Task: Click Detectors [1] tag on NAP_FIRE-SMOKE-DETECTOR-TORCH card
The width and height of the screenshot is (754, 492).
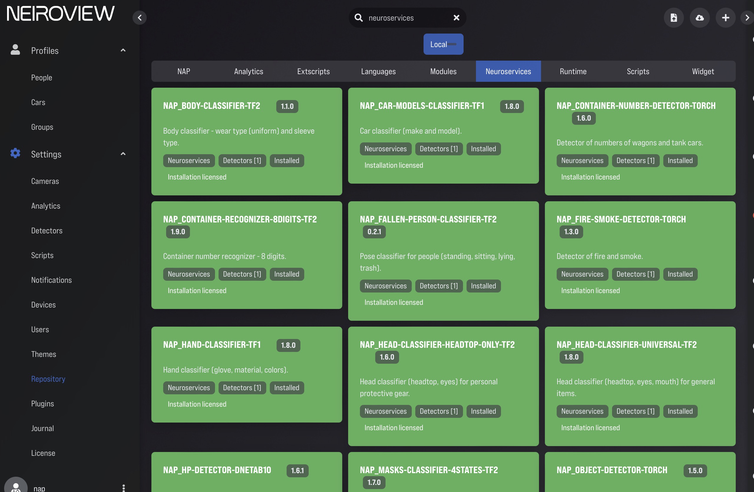Action: tap(636, 274)
